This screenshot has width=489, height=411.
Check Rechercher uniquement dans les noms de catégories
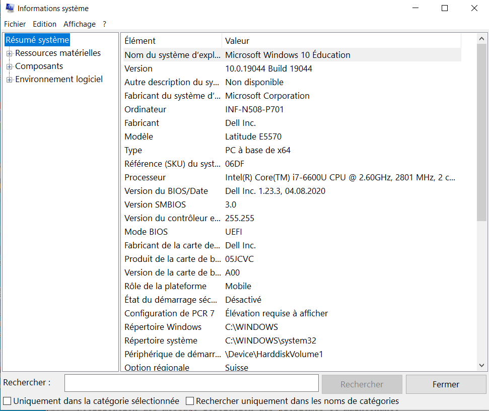click(190, 401)
